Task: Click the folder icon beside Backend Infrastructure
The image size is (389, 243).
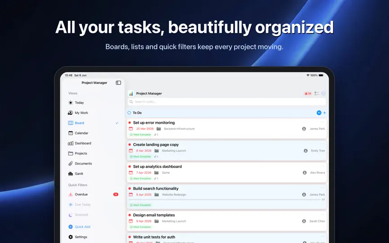Action: tap(159, 129)
